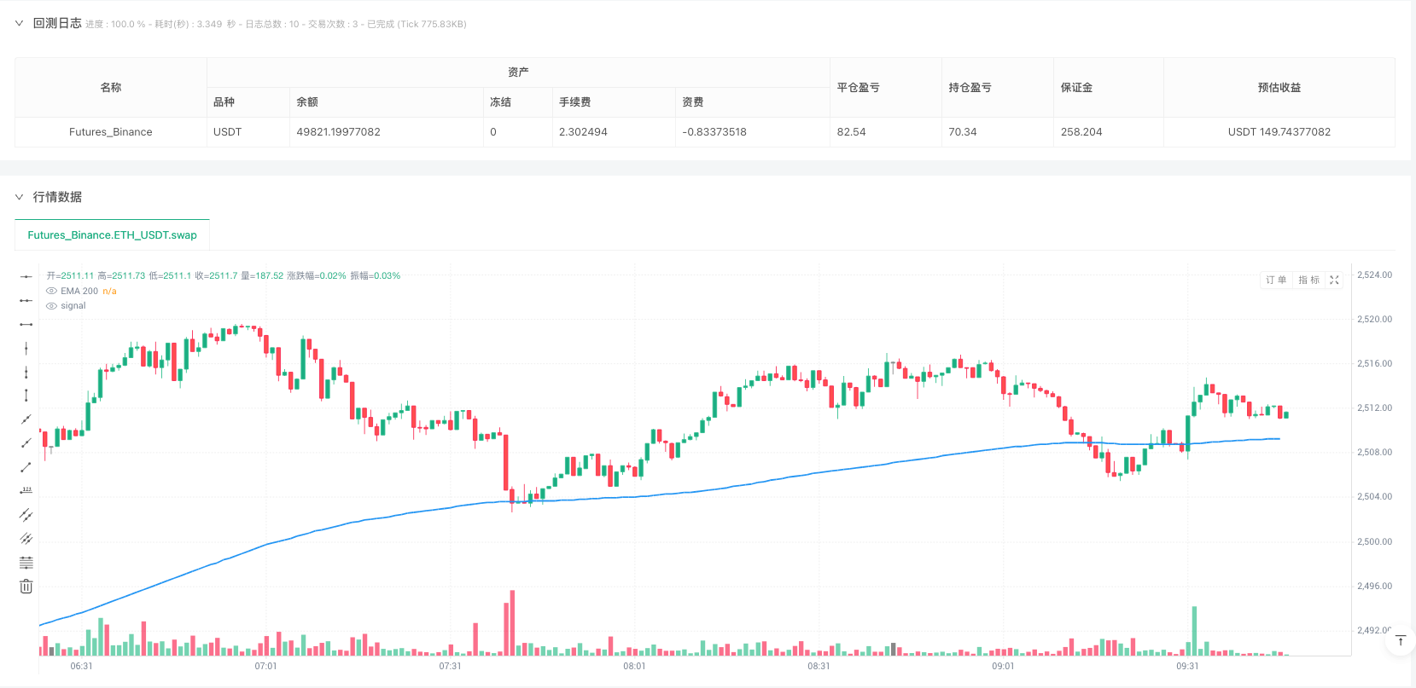1416x688 pixels.
Task: Click the scroll-to-top arrow button
Action: tap(1400, 641)
